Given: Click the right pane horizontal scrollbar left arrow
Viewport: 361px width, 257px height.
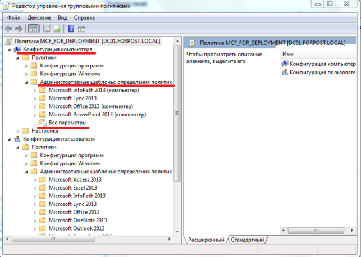Looking at the screenshot, I should pos(284,230).
